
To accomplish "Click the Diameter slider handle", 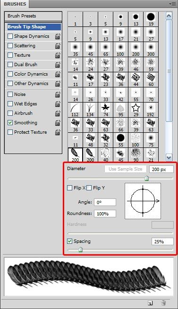I will click(x=146, y=178).
